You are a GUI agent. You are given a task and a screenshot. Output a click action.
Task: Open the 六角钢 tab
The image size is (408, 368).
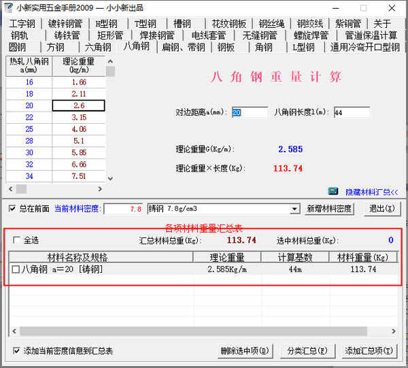(98, 48)
